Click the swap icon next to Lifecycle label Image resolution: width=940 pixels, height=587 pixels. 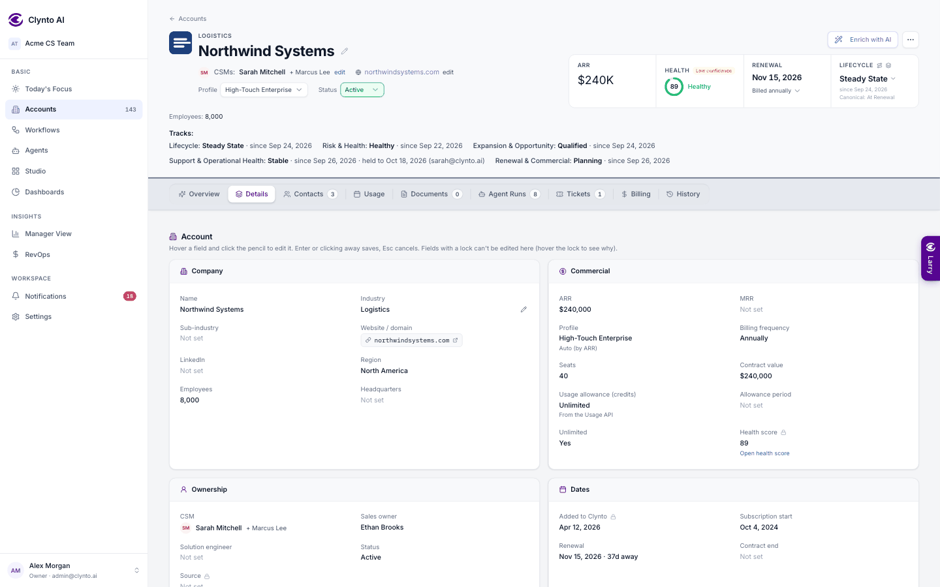pyautogui.click(x=879, y=65)
